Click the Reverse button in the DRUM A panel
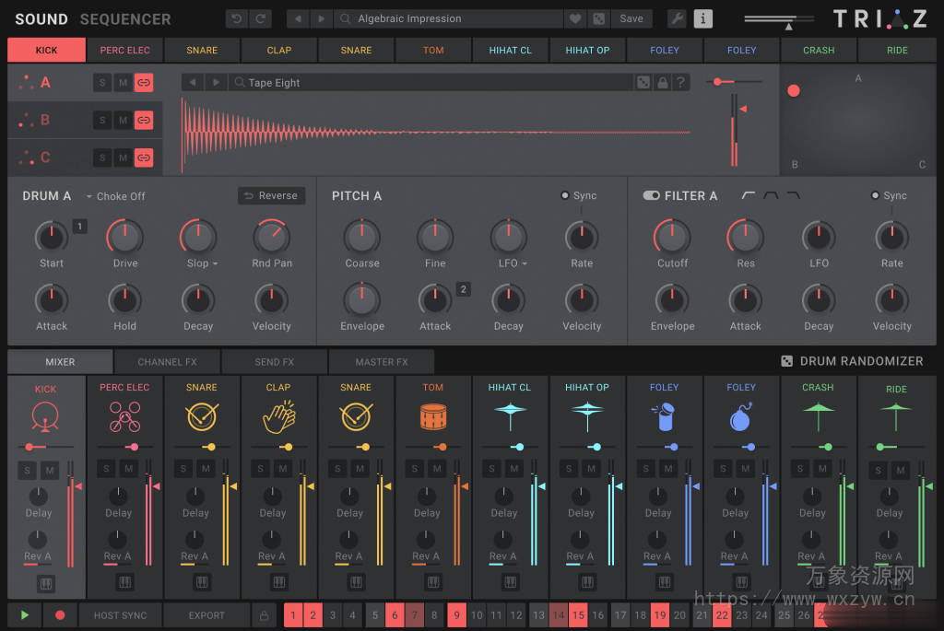This screenshot has height=631, width=944. pyautogui.click(x=271, y=195)
